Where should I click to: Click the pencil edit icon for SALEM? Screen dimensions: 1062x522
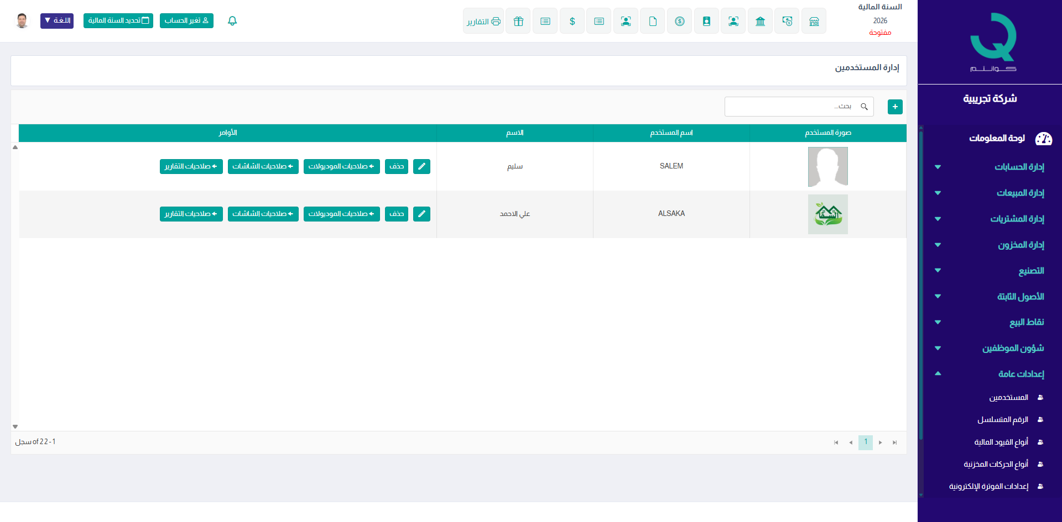pos(421,166)
